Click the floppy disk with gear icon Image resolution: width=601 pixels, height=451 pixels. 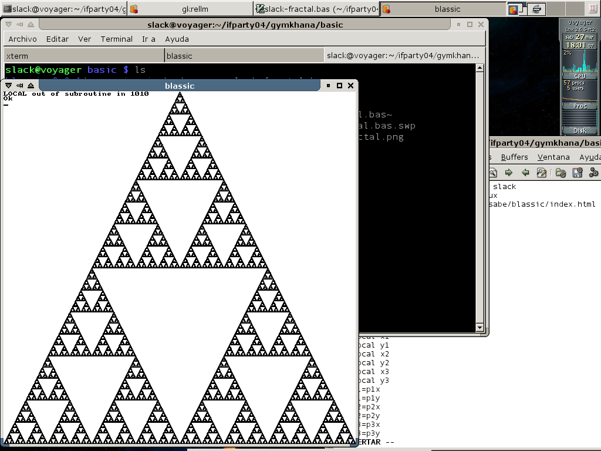coord(577,172)
